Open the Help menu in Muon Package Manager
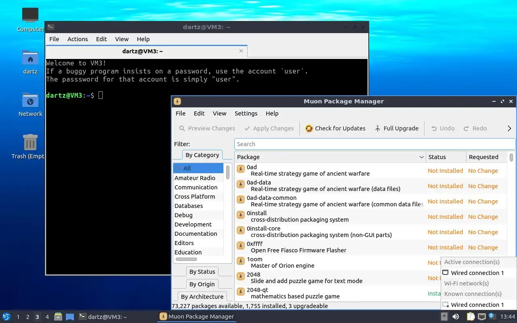 (x=272, y=113)
